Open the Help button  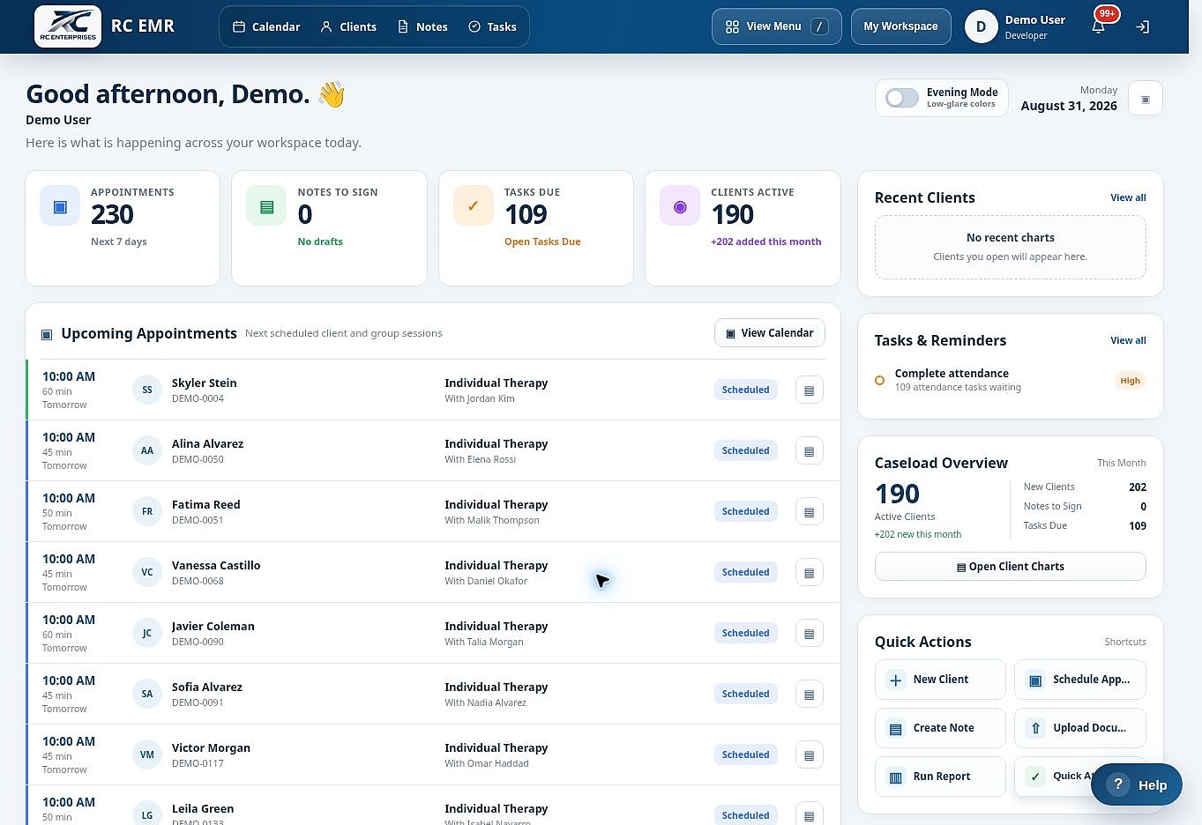(1137, 784)
